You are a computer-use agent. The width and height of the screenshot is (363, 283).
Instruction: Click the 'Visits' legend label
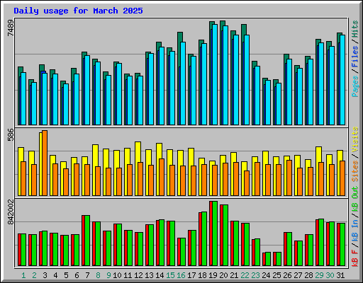(355, 139)
